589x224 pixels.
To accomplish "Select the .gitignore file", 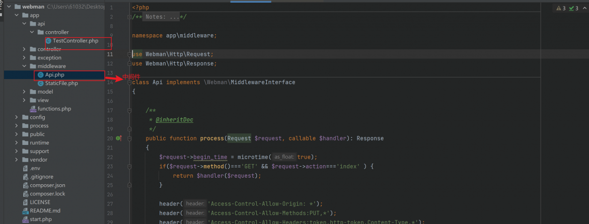I will coord(41,177).
